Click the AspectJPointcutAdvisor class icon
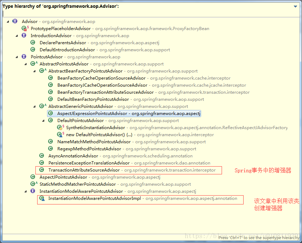The width and height of the screenshot is (302, 243). [33, 177]
